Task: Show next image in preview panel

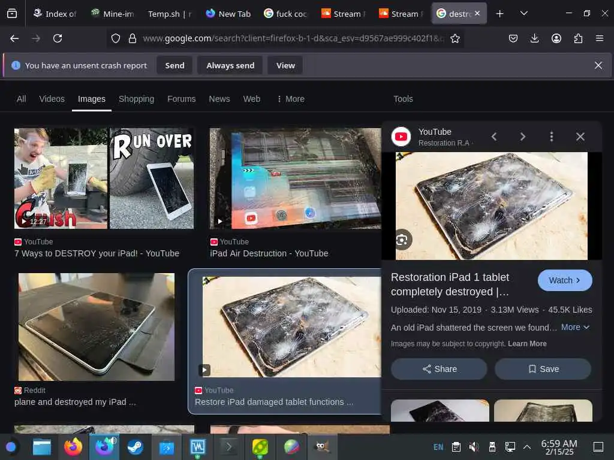Action: 523,137
